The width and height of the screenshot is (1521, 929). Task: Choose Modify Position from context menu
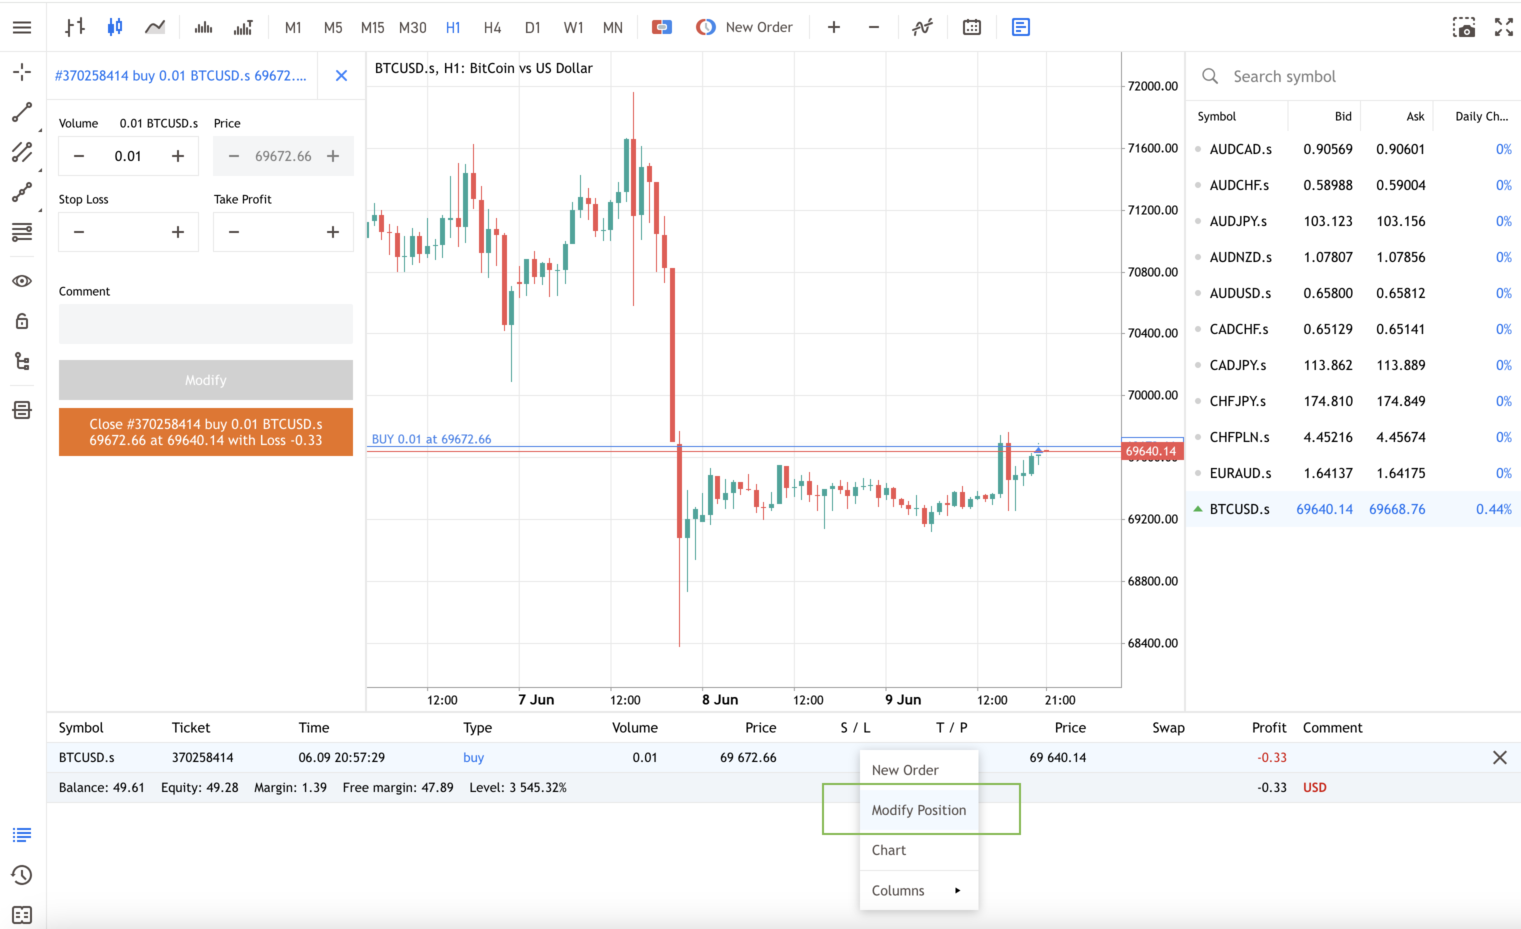[919, 810]
